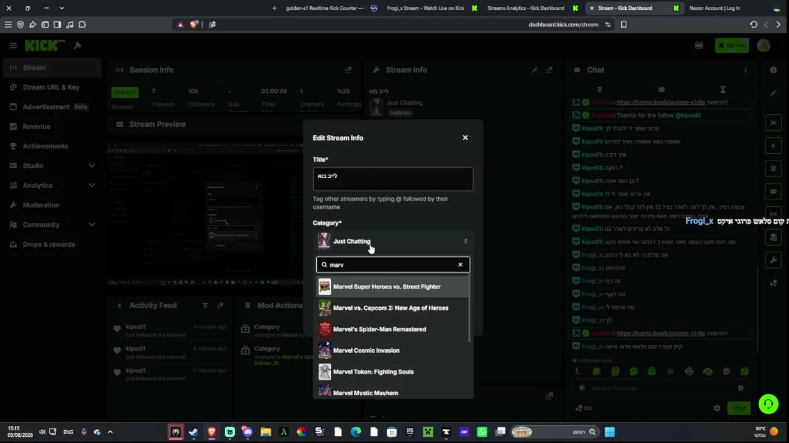Screen dimensions: 789x443
Task: Click the stream Title input field
Action: tap(393, 178)
